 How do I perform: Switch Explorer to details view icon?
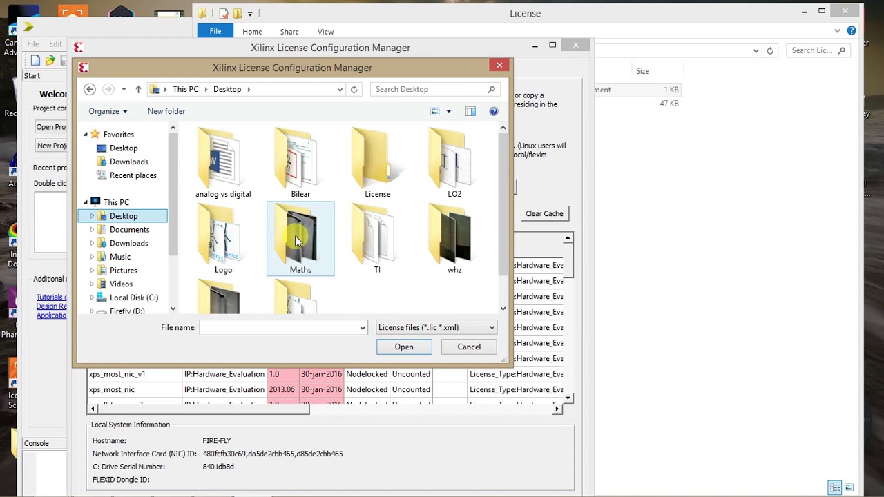pos(835,487)
